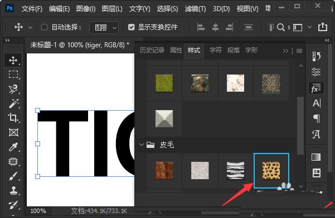Select the Spot Healing Patch tool
Screen dimensions: 335x218
pos(13,161)
